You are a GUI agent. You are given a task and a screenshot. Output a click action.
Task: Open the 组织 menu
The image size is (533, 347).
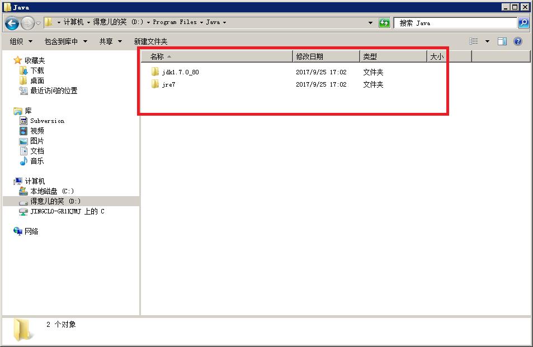pyautogui.click(x=22, y=41)
